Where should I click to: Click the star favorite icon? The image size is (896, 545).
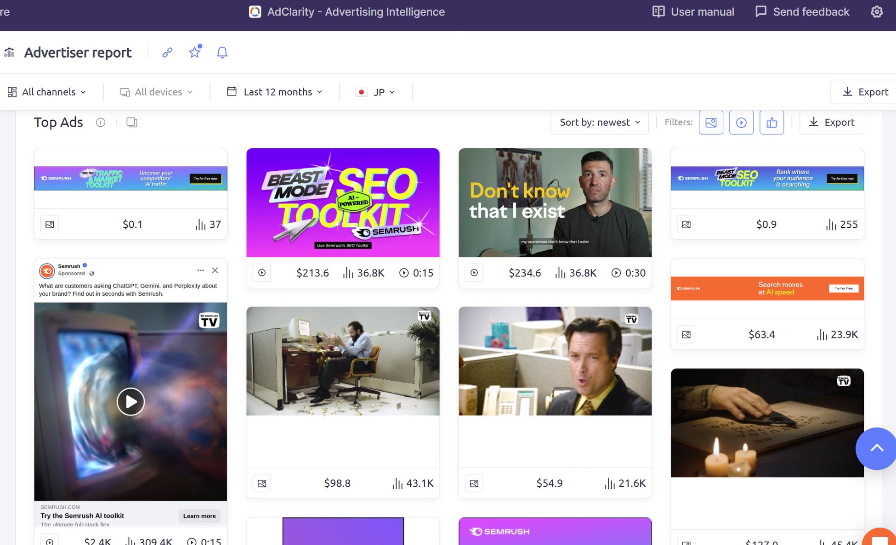coord(195,52)
